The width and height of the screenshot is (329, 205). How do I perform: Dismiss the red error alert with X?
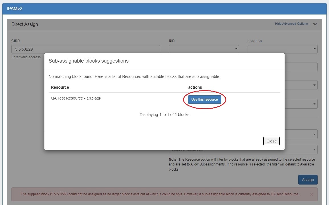pyautogui.click(x=311, y=194)
